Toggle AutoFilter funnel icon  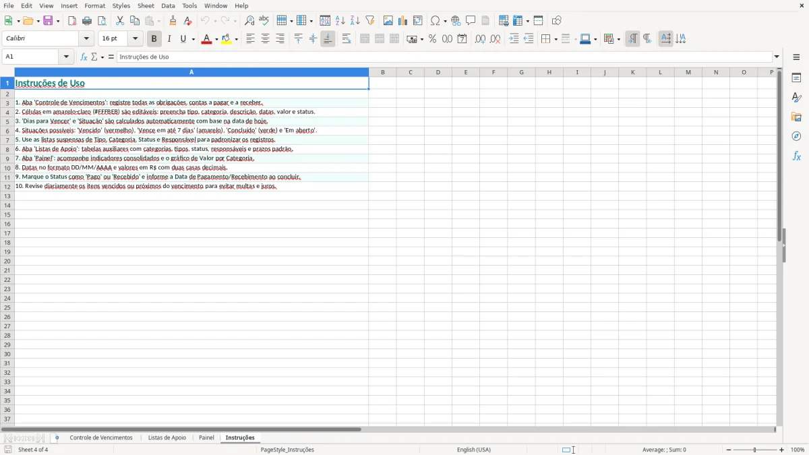point(370,21)
